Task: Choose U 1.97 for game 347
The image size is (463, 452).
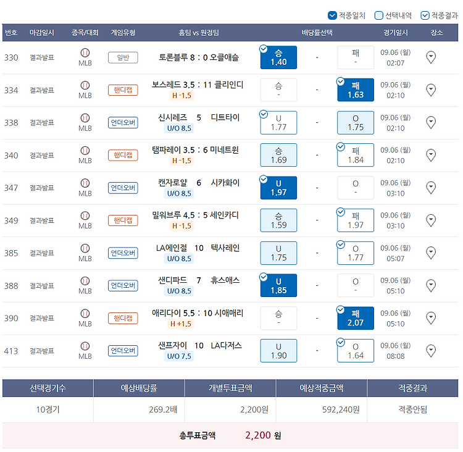Action: pos(278,188)
